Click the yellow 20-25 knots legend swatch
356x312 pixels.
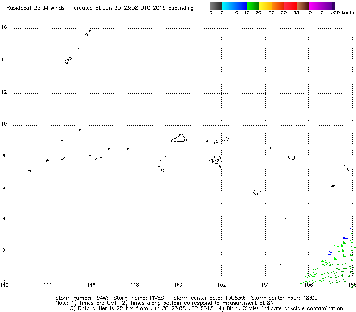click(x=266, y=6)
